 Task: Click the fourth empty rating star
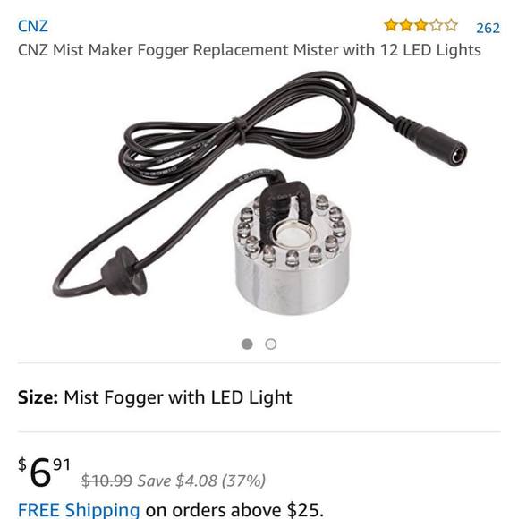(437, 25)
